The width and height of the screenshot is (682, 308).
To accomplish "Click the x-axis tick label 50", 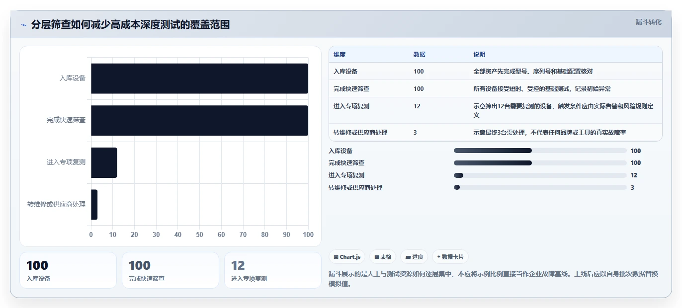I will (199, 234).
